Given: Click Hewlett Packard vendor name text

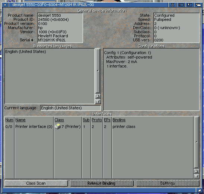Looking at the screenshot, I should pos(53,36).
